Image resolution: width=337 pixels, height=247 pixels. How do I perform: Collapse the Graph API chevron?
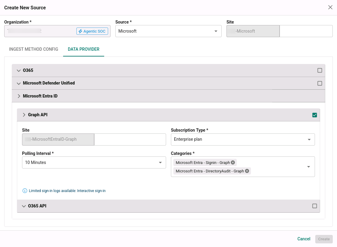24,115
